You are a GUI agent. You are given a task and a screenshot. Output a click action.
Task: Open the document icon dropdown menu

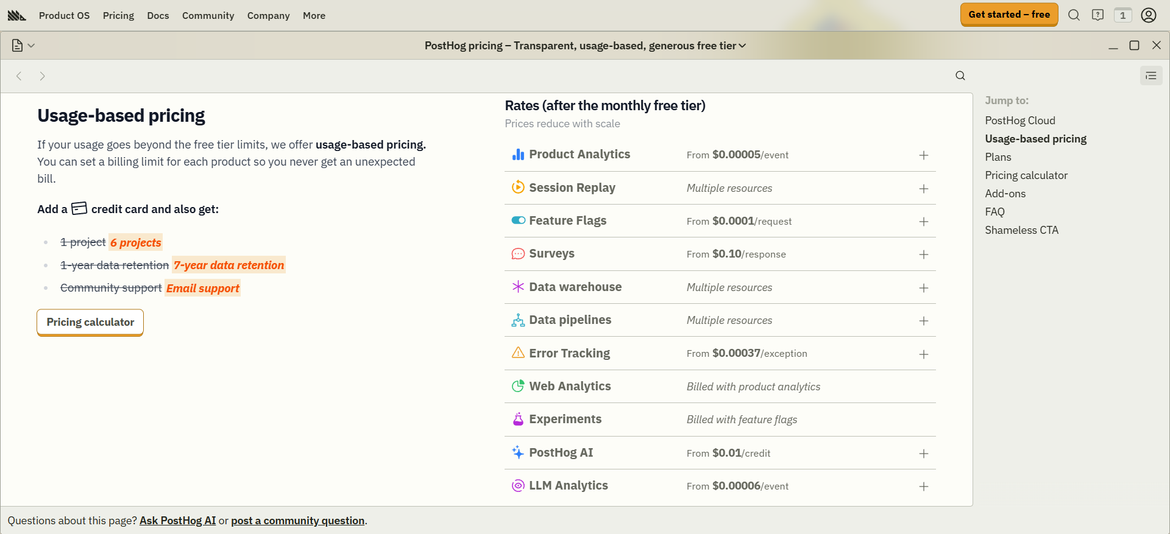tap(23, 46)
